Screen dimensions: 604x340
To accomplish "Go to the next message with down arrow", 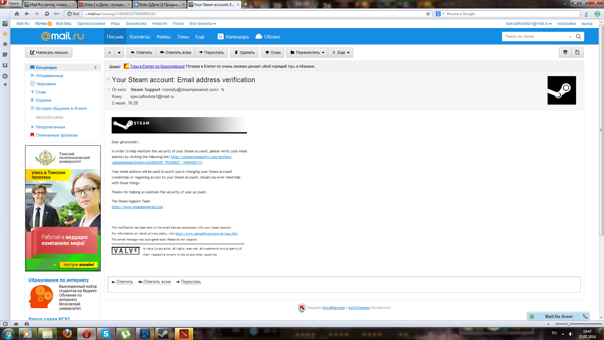I will [x=119, y=53].
